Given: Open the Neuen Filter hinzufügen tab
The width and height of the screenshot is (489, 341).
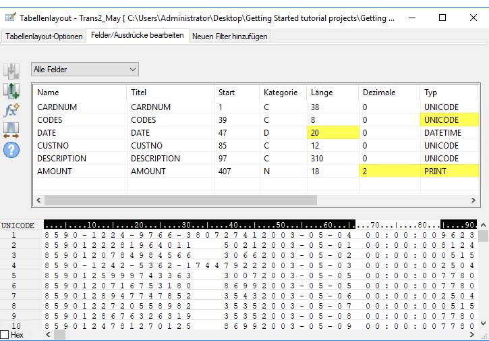Looking at the screenshot, I should 229,36.
